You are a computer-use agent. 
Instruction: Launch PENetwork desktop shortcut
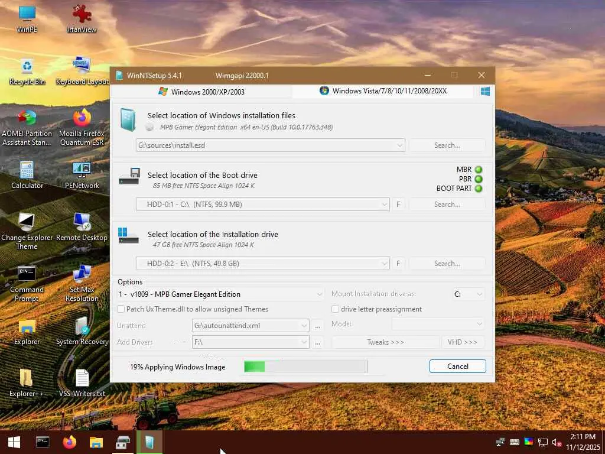[82, 175]
